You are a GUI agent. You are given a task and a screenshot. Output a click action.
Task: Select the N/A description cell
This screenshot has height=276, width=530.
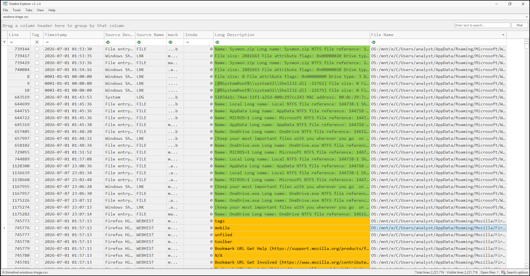[292, 255]
